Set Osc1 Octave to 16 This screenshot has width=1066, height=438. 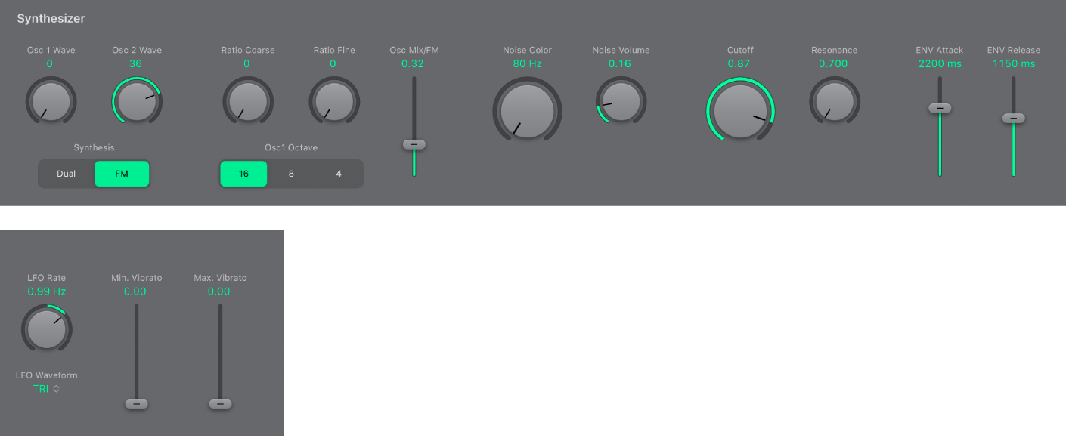pyautogui.click(x=243, y=173)
